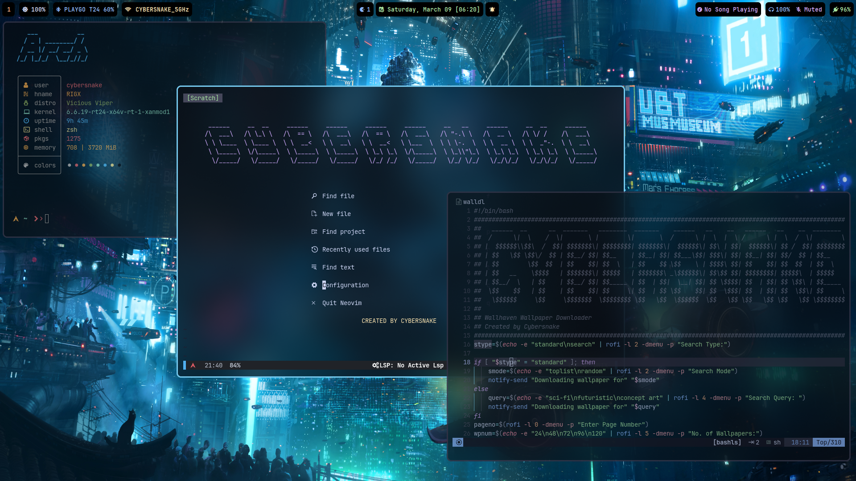This screenshot has height=481, width=856.
Task: Click the Configuration gear icon
Action: [314, 285]
